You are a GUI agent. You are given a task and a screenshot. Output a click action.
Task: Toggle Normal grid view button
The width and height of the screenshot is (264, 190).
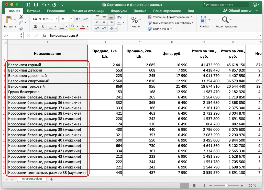(184, 185)
